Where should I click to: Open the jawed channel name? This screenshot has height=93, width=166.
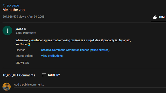(19, 29)
